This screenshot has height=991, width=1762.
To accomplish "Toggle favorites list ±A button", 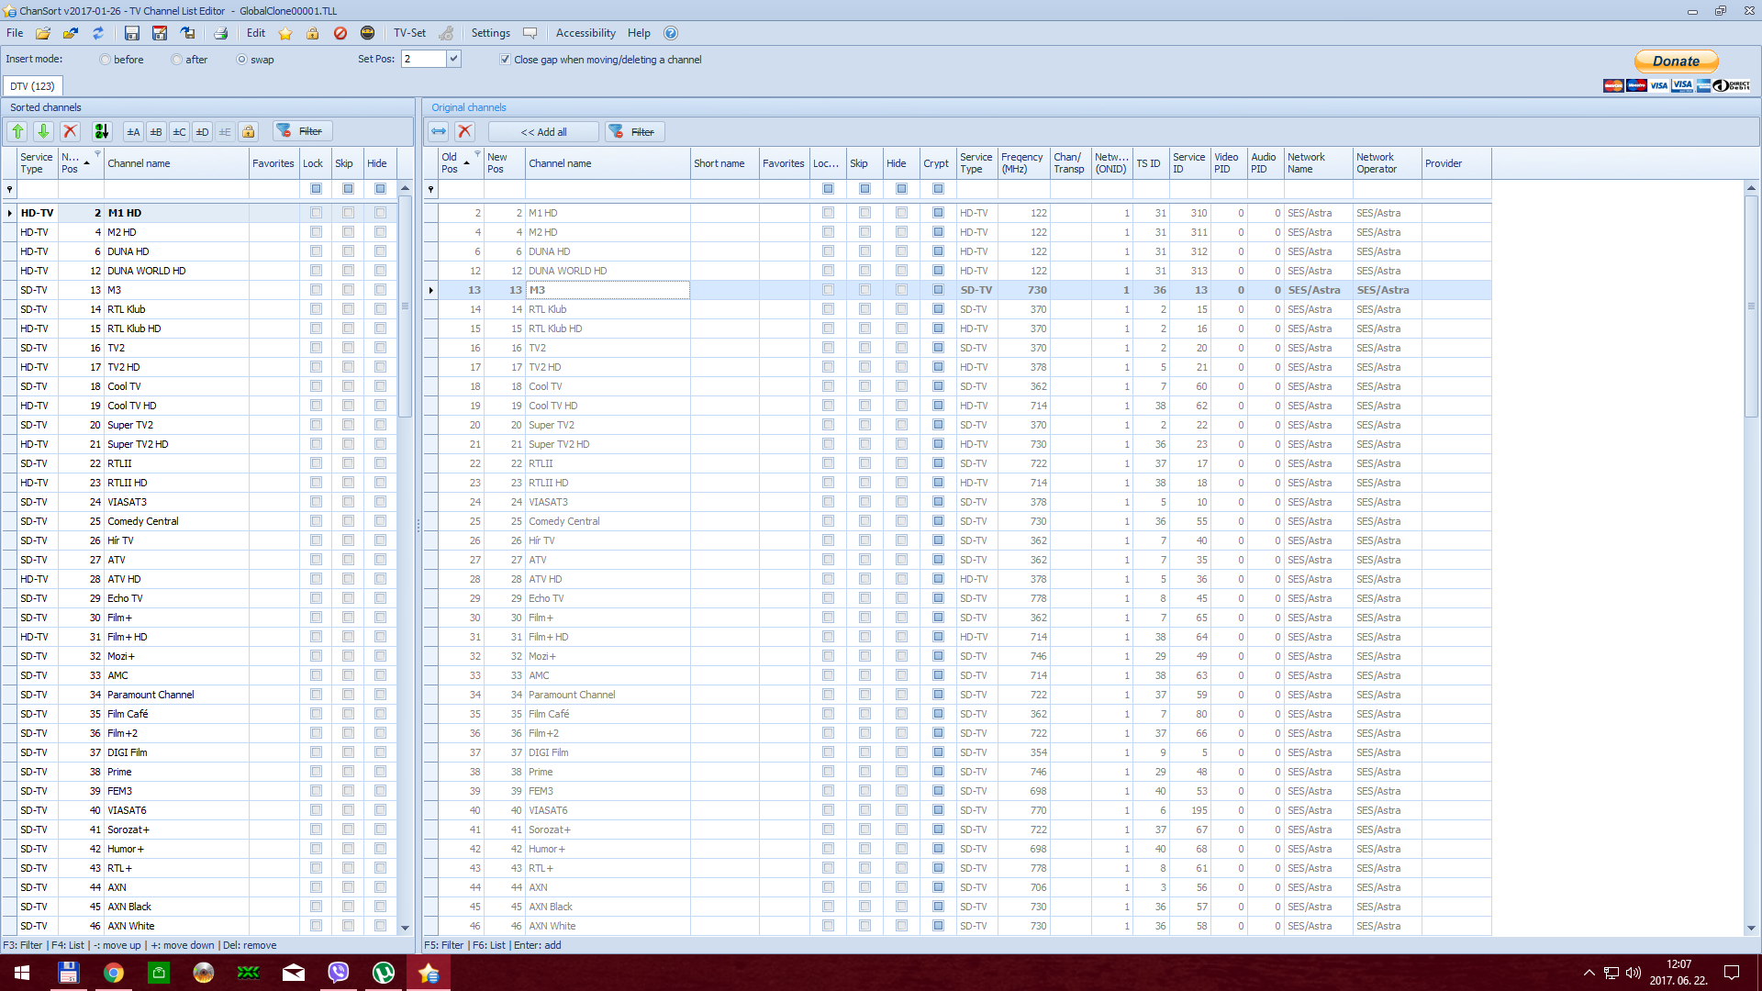I will pyautogui.click(x=133, y=131).
